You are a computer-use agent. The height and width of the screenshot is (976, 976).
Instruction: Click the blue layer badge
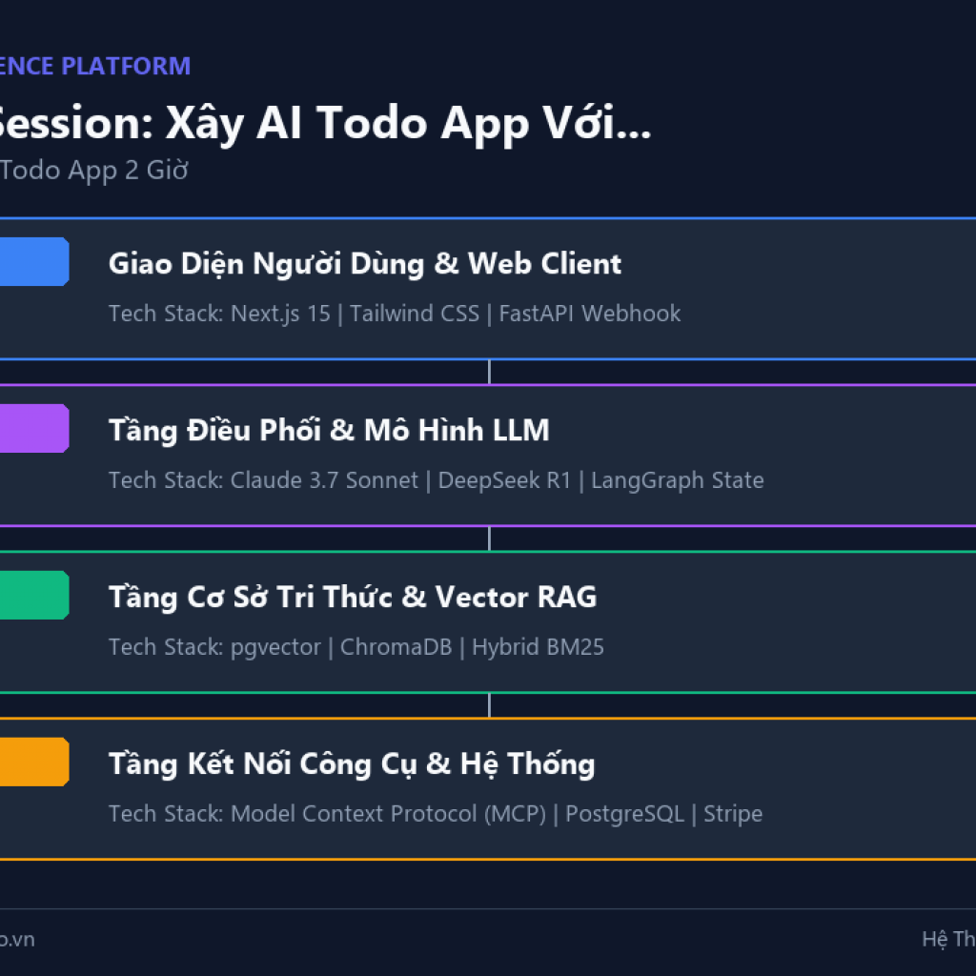(x=34, y=261)
